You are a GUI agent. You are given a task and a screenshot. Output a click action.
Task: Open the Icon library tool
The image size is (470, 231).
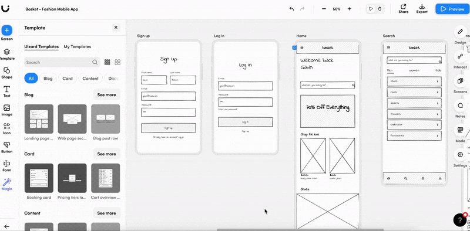tap(6, 126)
